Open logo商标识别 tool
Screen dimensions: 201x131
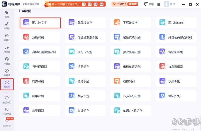pos(130,96)
